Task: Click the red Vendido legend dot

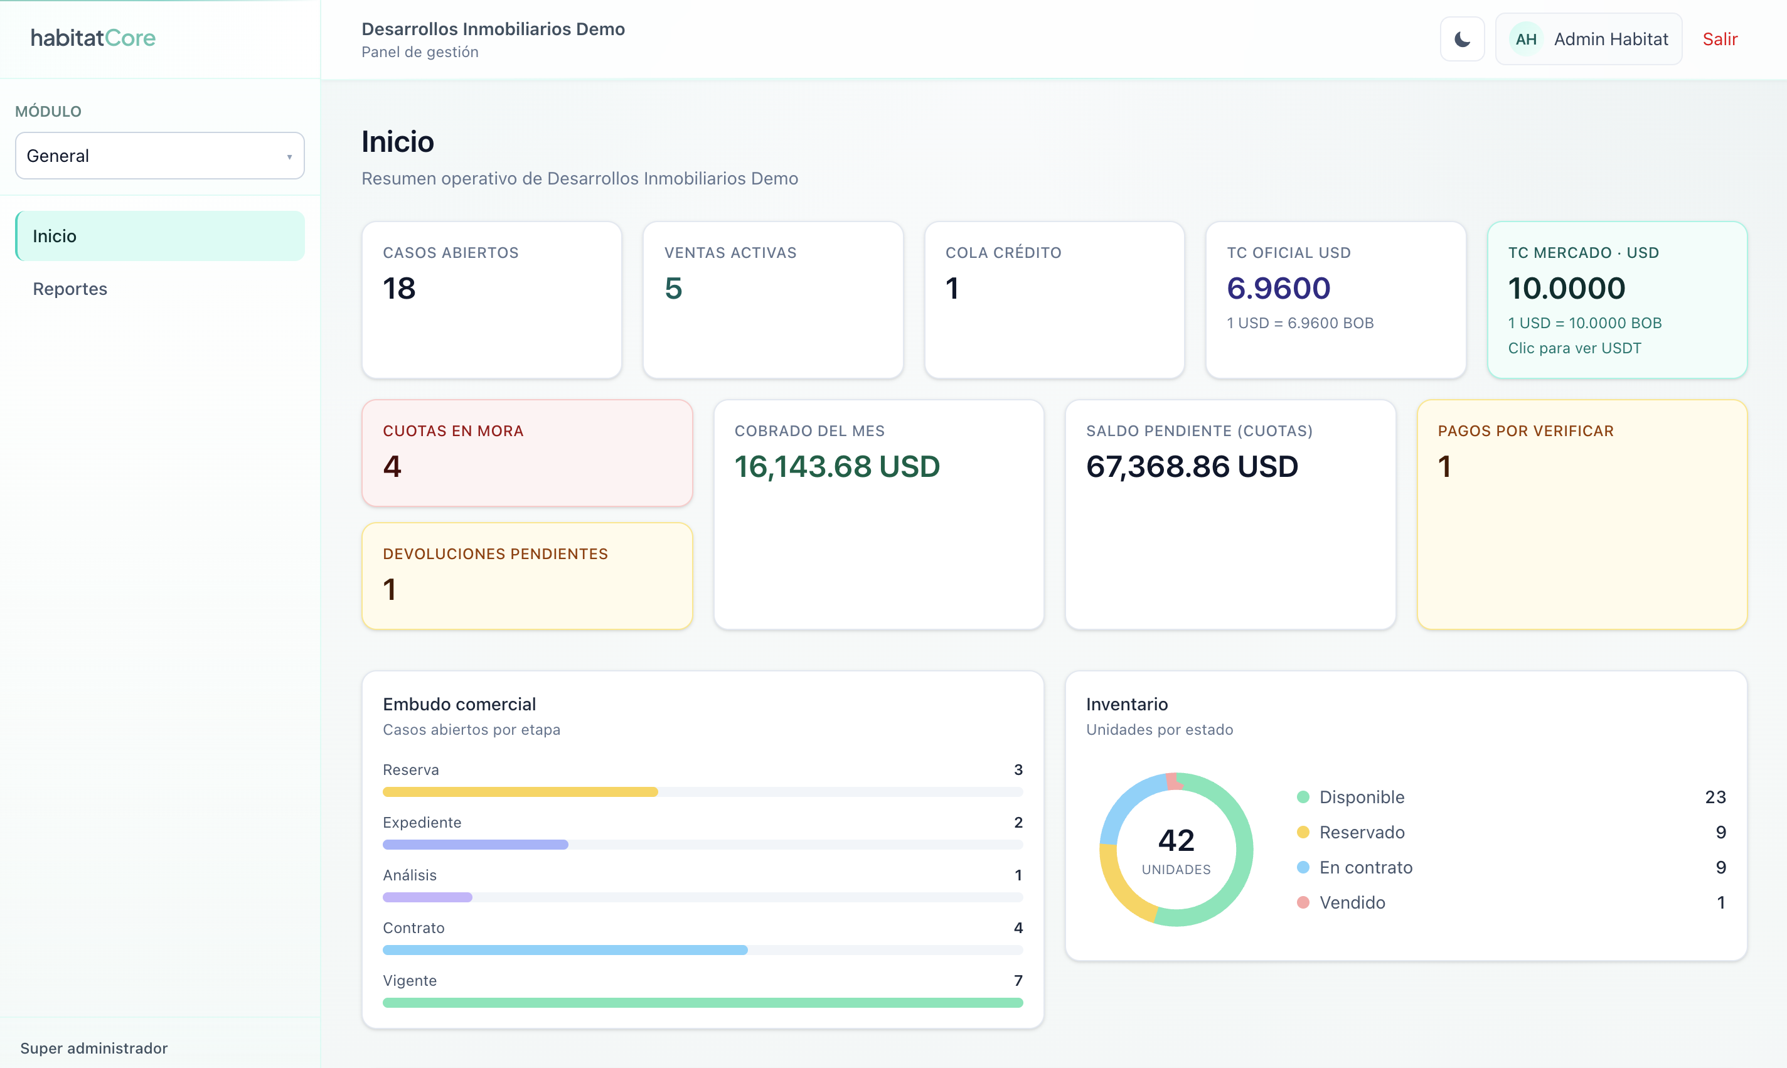Action: click(1303, 902)
